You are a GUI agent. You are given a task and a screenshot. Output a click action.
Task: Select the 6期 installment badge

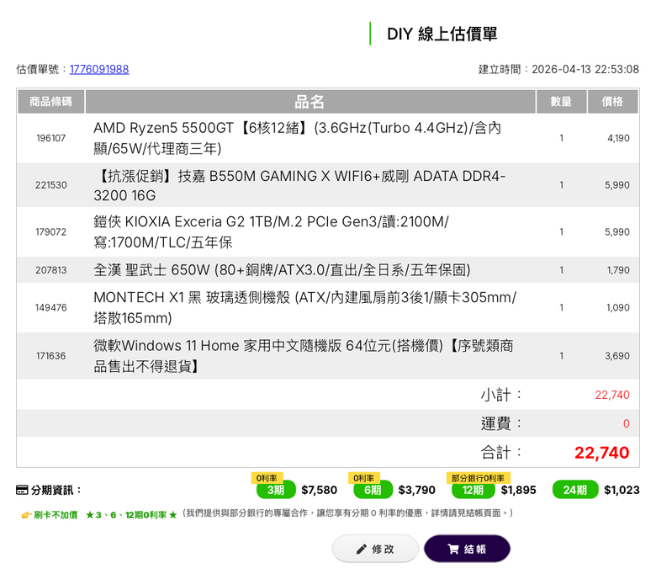point(373,490)
